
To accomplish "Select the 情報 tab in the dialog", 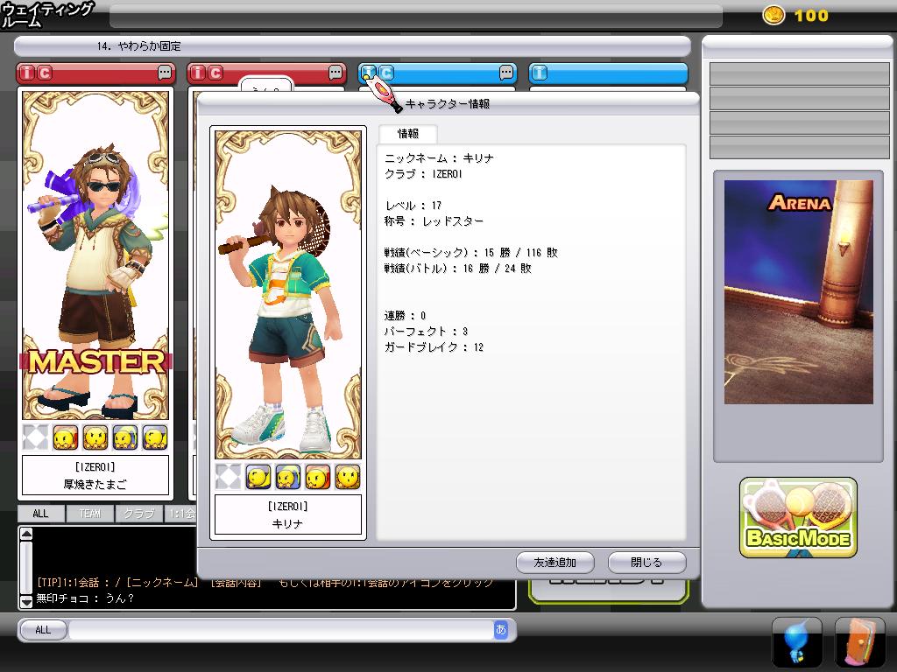I will point(408,134).
